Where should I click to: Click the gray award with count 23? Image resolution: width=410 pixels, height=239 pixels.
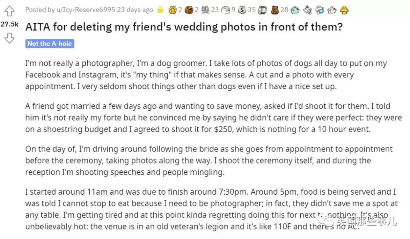(205, 10)
